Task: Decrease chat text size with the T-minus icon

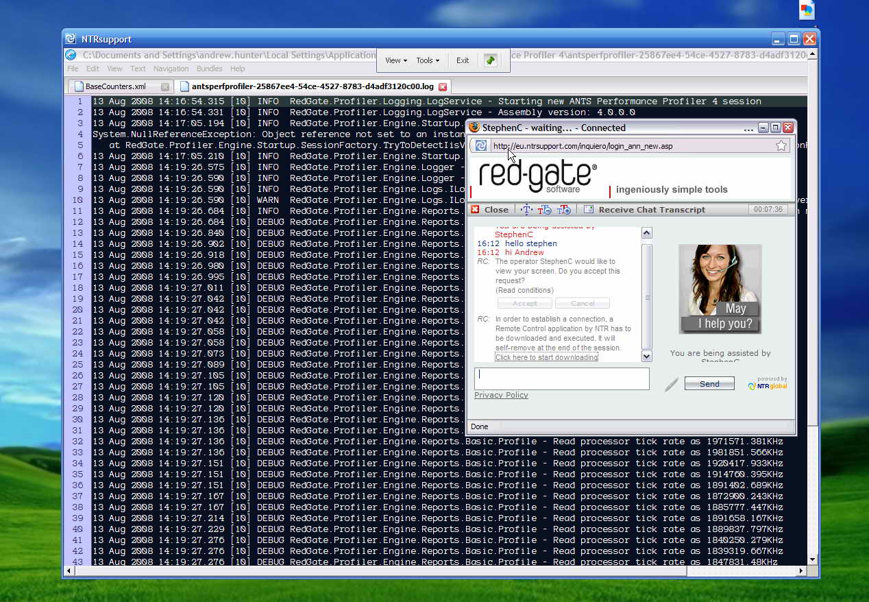Action: tap(545, 210)
